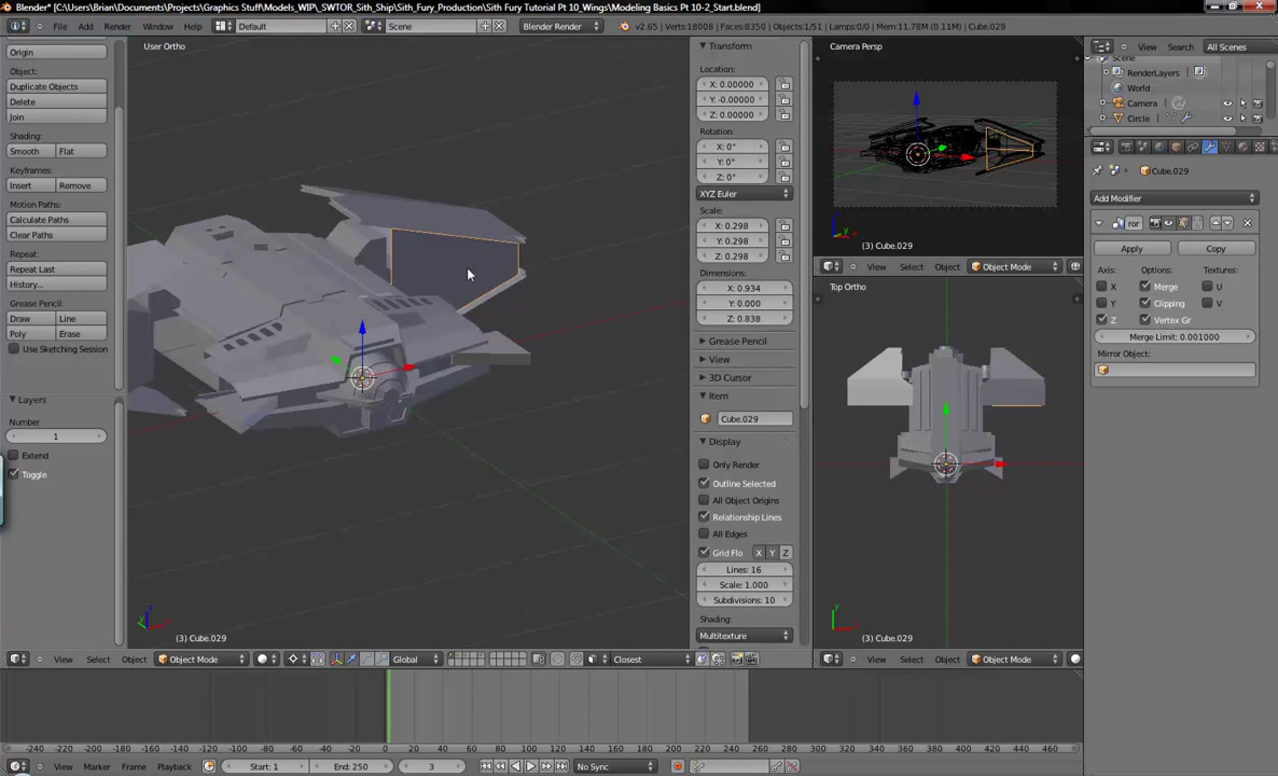Open the XYZ Euler rotation mode dropdown
Screen dimensions: 1278x776
point(744,194)
